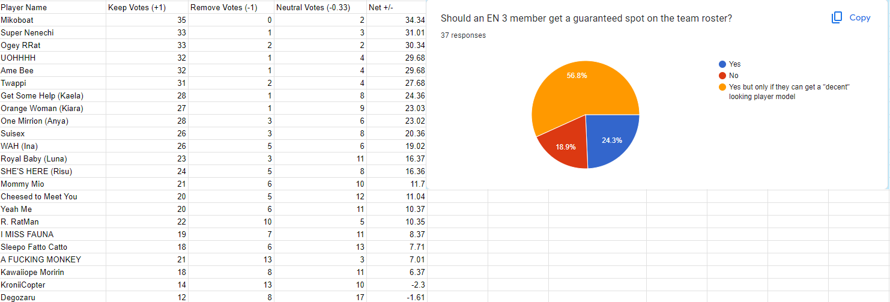Click the red No legend dot
Screen dimensions: 890x302
tap(722, 76)
